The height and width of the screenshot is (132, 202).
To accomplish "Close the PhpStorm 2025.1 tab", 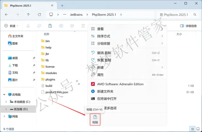I will pos(52,6).
